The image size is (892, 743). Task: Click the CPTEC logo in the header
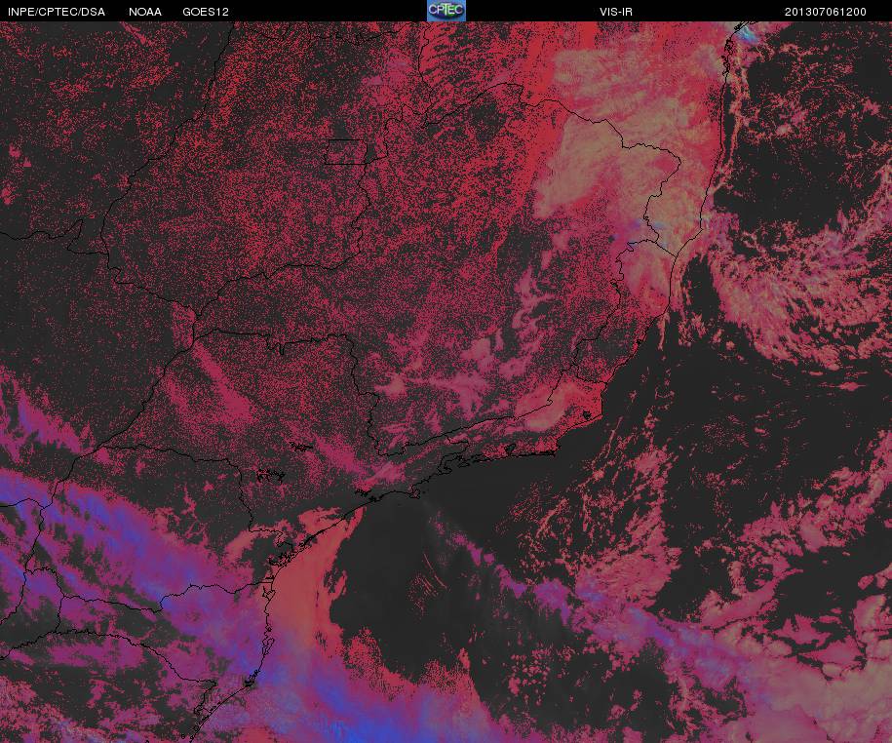pyautogui.click(x=446, y=11)
